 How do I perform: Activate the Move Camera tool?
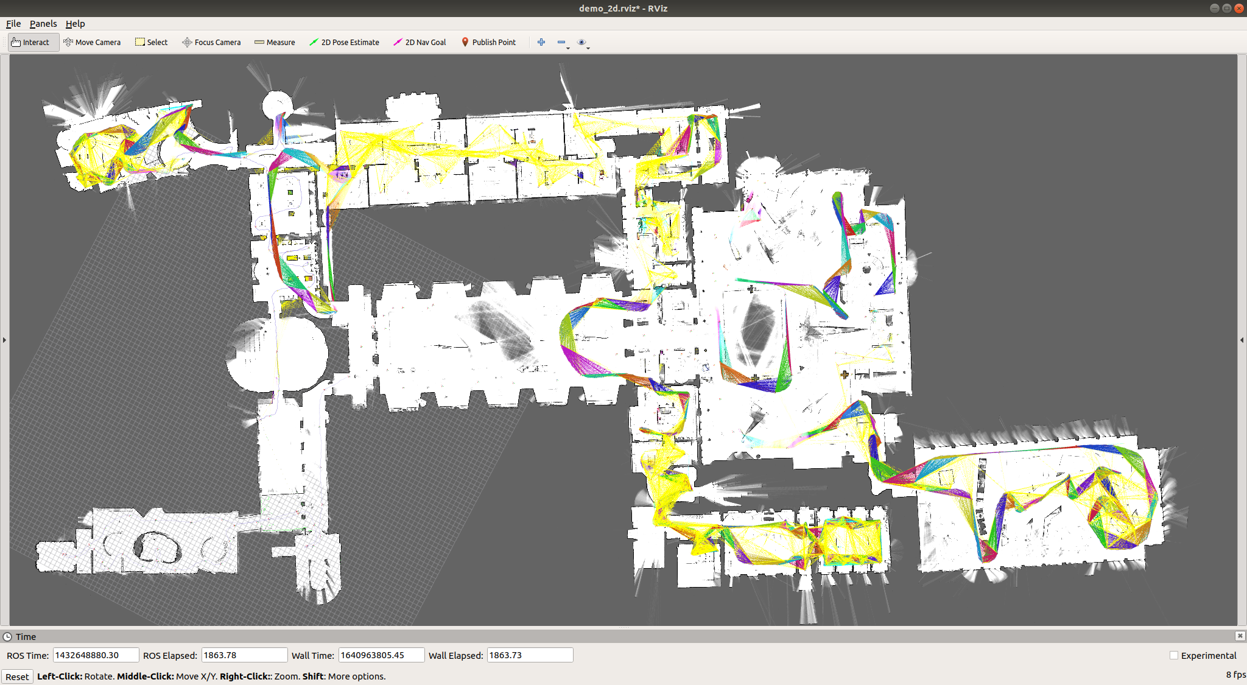pyautogui.click(x=92, y=42)
